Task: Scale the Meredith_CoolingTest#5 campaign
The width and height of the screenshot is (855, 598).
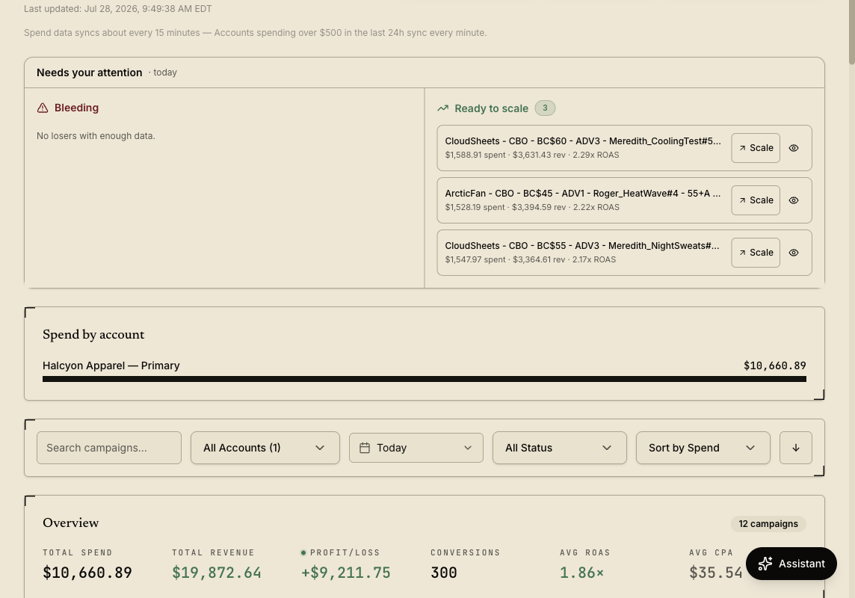Action: (755, 148)
